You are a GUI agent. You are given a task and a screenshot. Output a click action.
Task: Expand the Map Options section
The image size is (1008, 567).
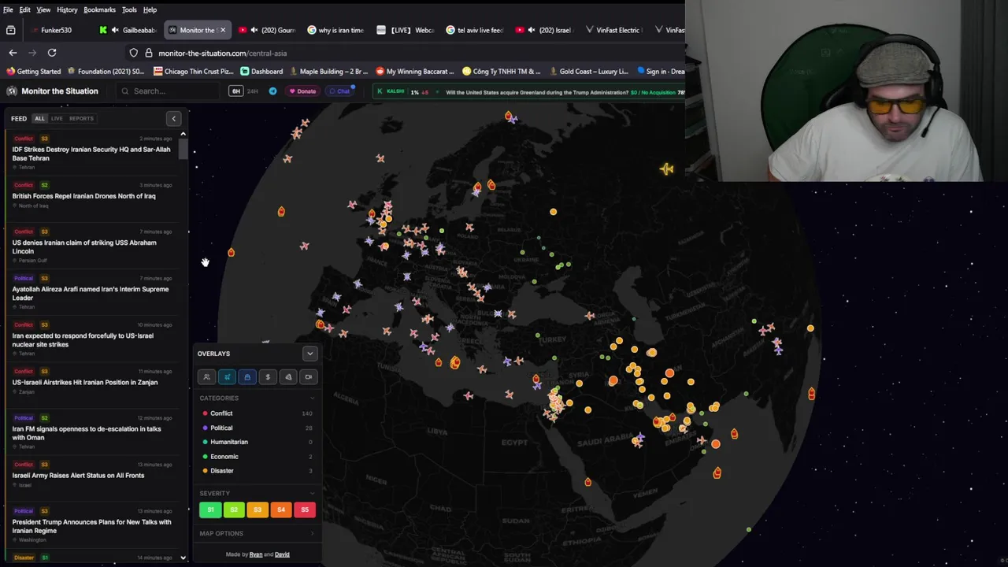pyautogui.click(x=258, y=534)
